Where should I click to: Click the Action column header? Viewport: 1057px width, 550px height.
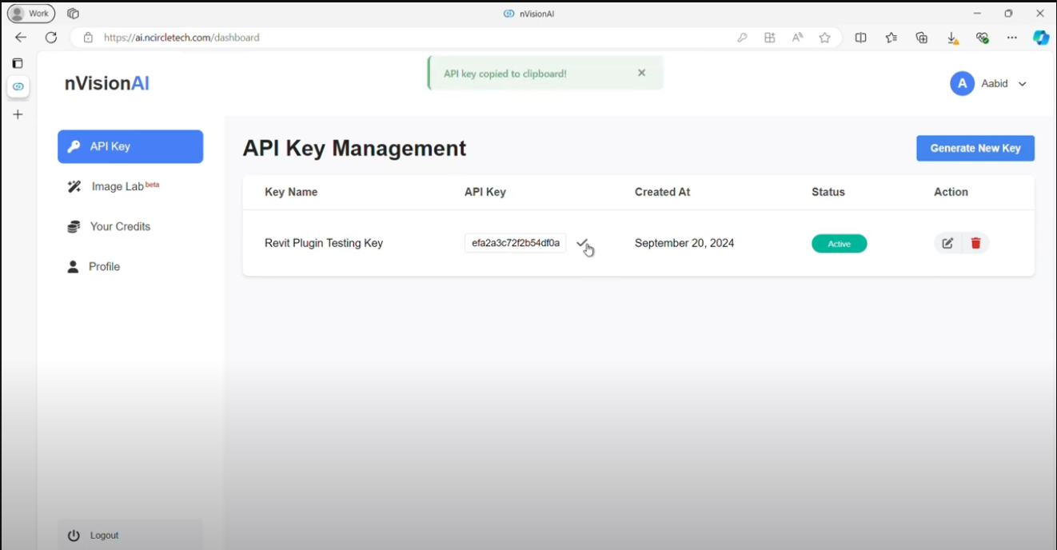[x=951, y=192]
